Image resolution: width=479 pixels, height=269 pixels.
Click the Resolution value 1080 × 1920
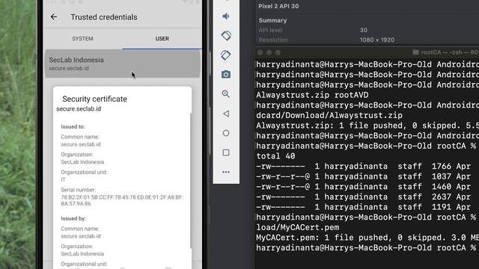pos(377,40)
